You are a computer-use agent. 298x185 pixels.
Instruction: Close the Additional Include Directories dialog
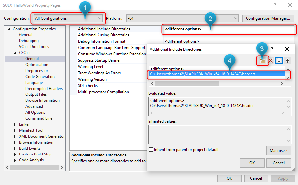tap(287, 49)
